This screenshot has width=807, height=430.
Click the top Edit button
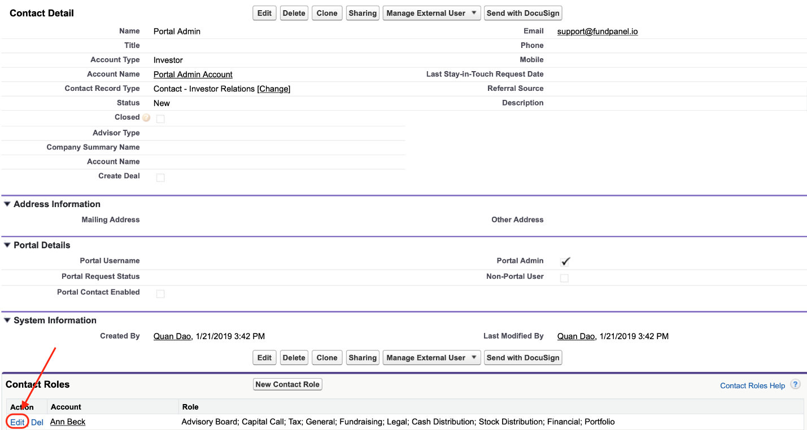(x=265, y=13)
